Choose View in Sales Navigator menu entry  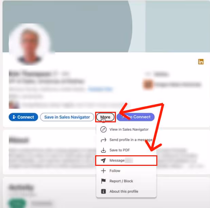point(126,129)
